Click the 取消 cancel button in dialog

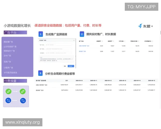tap(65, 66)
